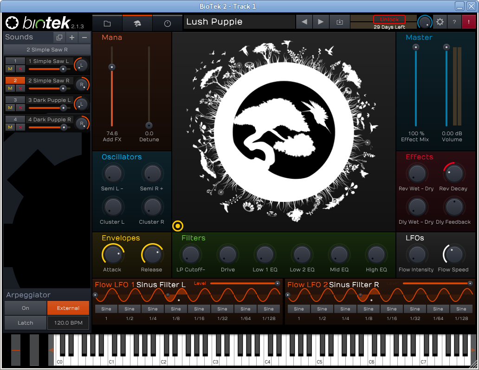Screen dimensions: 479x370
Task: Click the envelope Attack knob
Action: coord(113,255)
